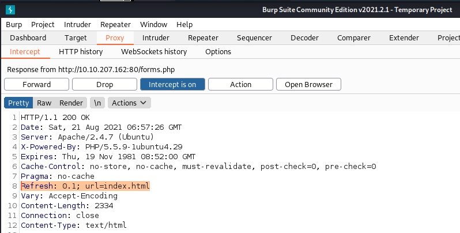Open the WebSockets history tab
This screenshot has width=460, height=233.
click(x=154, y=52)
